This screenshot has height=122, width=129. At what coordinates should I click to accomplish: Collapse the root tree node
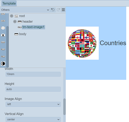tap(12, 16)
